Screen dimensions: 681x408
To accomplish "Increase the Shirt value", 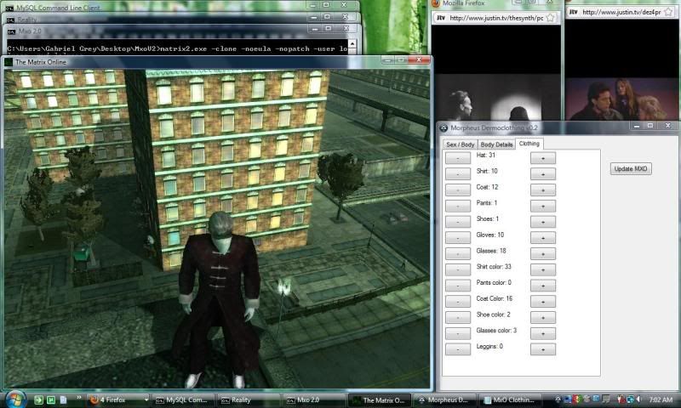I will (543, 174).
